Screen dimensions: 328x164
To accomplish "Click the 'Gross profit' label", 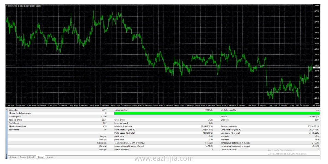I will pyautogui.click(x=120, y=120).
